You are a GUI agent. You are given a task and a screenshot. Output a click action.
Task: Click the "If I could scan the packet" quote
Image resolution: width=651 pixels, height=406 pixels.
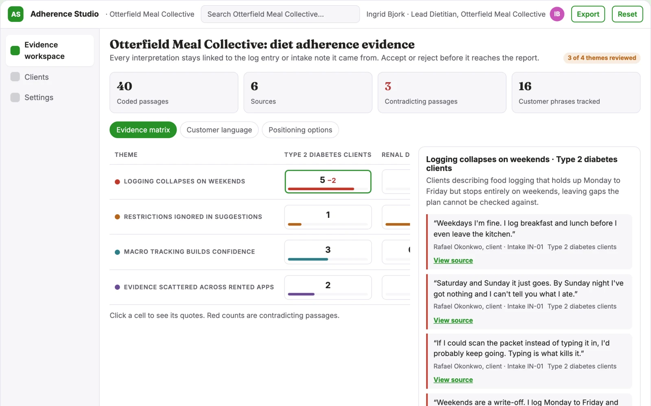[522, 348]
